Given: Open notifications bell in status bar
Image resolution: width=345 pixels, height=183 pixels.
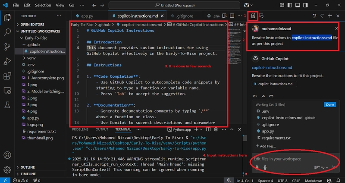Looking at the screenshot, I should (x=339, y=180).
